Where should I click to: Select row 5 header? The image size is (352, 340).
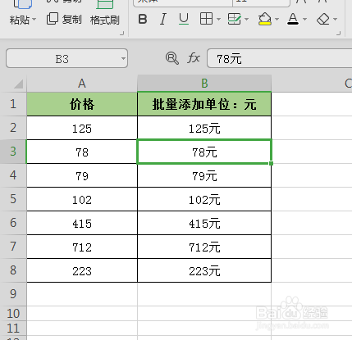pyautogui.click(x=13, y=199)
